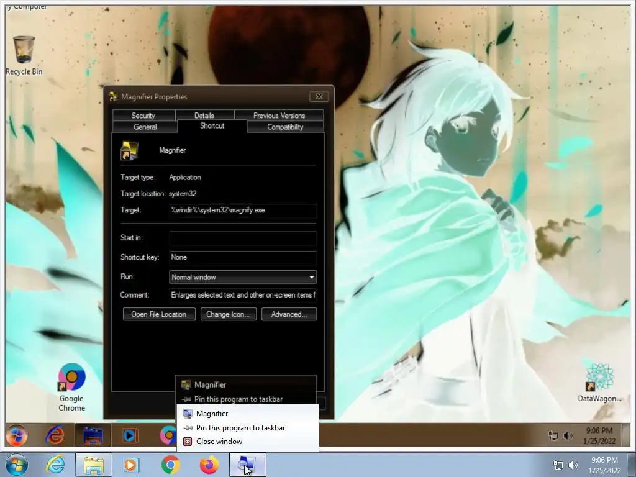Click the 9:06 PM clock in the bottom tray
The width and height of the screenshot is (636, 477).
click(604, 465)
